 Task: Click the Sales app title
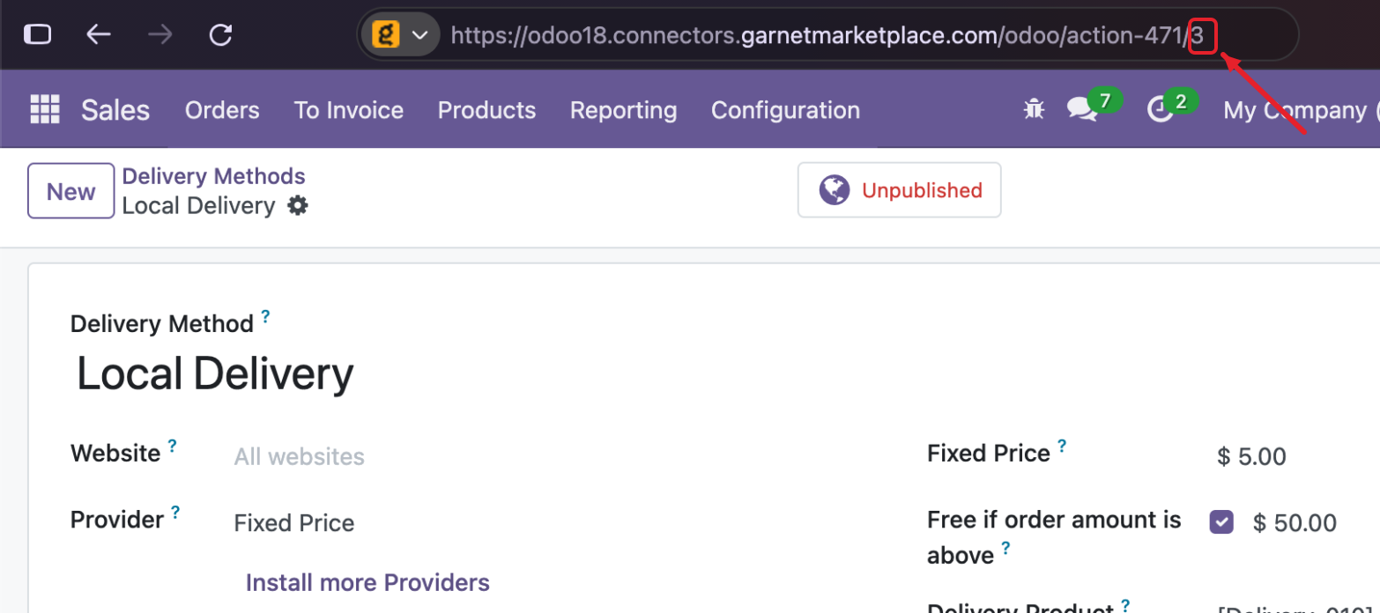(115, 110)
